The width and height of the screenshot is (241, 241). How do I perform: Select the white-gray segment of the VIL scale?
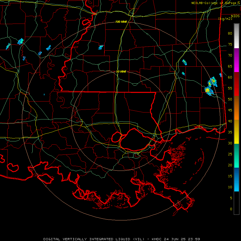(236, 36)
